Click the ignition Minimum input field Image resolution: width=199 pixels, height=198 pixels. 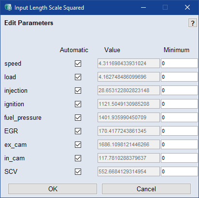pyautogui.click(x=179, y=104)
